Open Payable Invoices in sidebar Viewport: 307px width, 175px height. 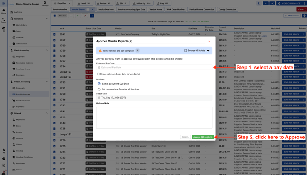(x=23, y=94)
